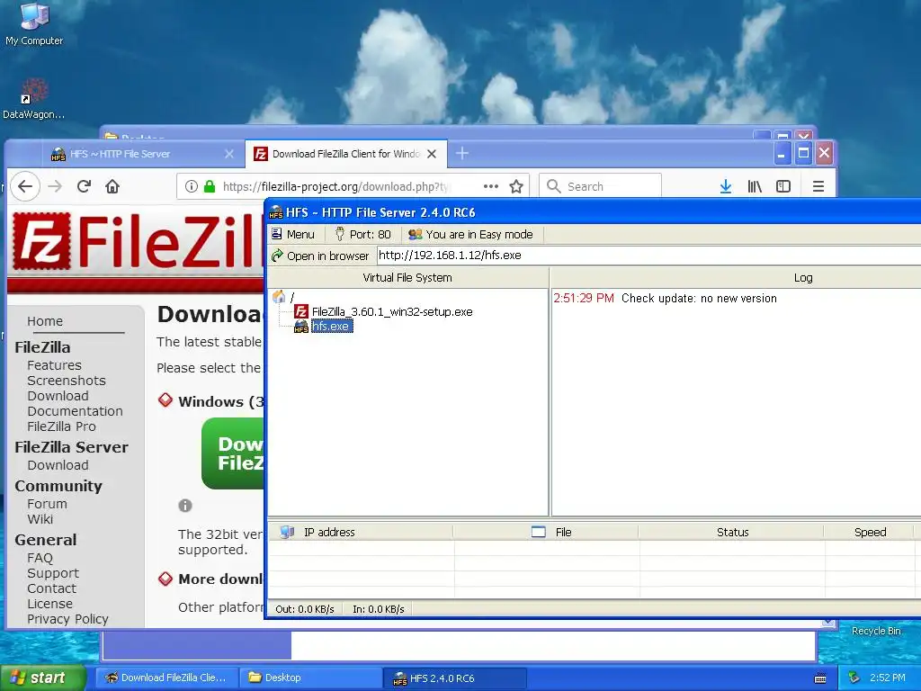Open FAQ link under General

tap(40, 558)
